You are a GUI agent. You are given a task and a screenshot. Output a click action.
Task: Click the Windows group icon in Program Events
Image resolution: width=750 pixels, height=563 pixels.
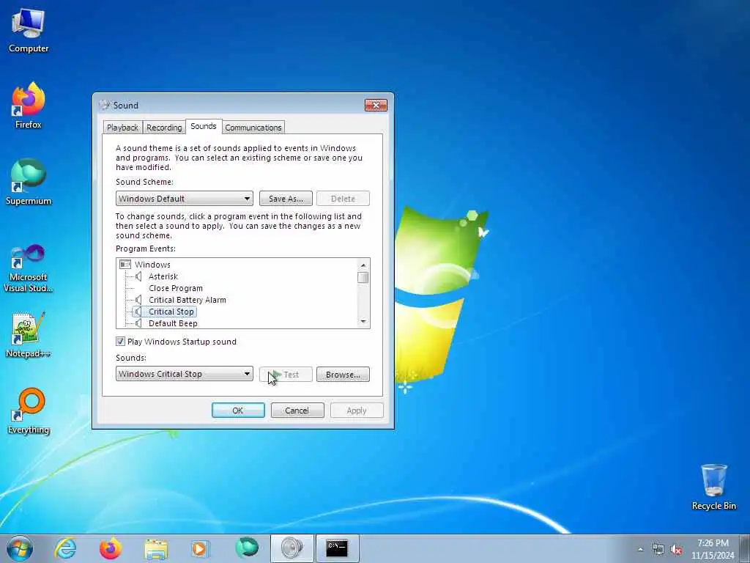tap(125, 264)
